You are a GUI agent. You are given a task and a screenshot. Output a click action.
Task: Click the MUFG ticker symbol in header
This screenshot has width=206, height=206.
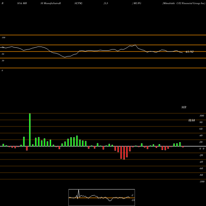pyautogui.click(x=137, y=3)
